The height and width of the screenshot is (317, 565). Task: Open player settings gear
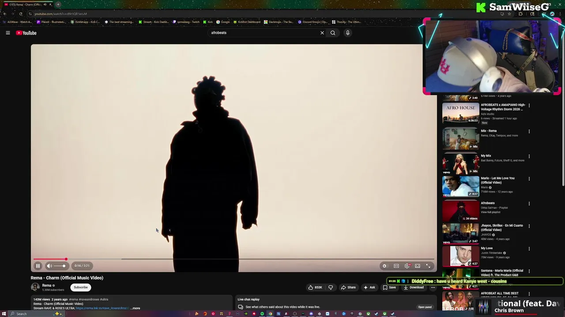click(x=407, y=266)
